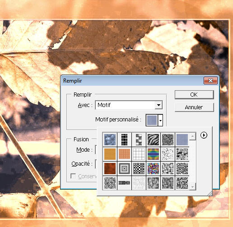Expand the Motif personnalisé pattern dropdown arrow
233x227 pixels.
point(160,120)
